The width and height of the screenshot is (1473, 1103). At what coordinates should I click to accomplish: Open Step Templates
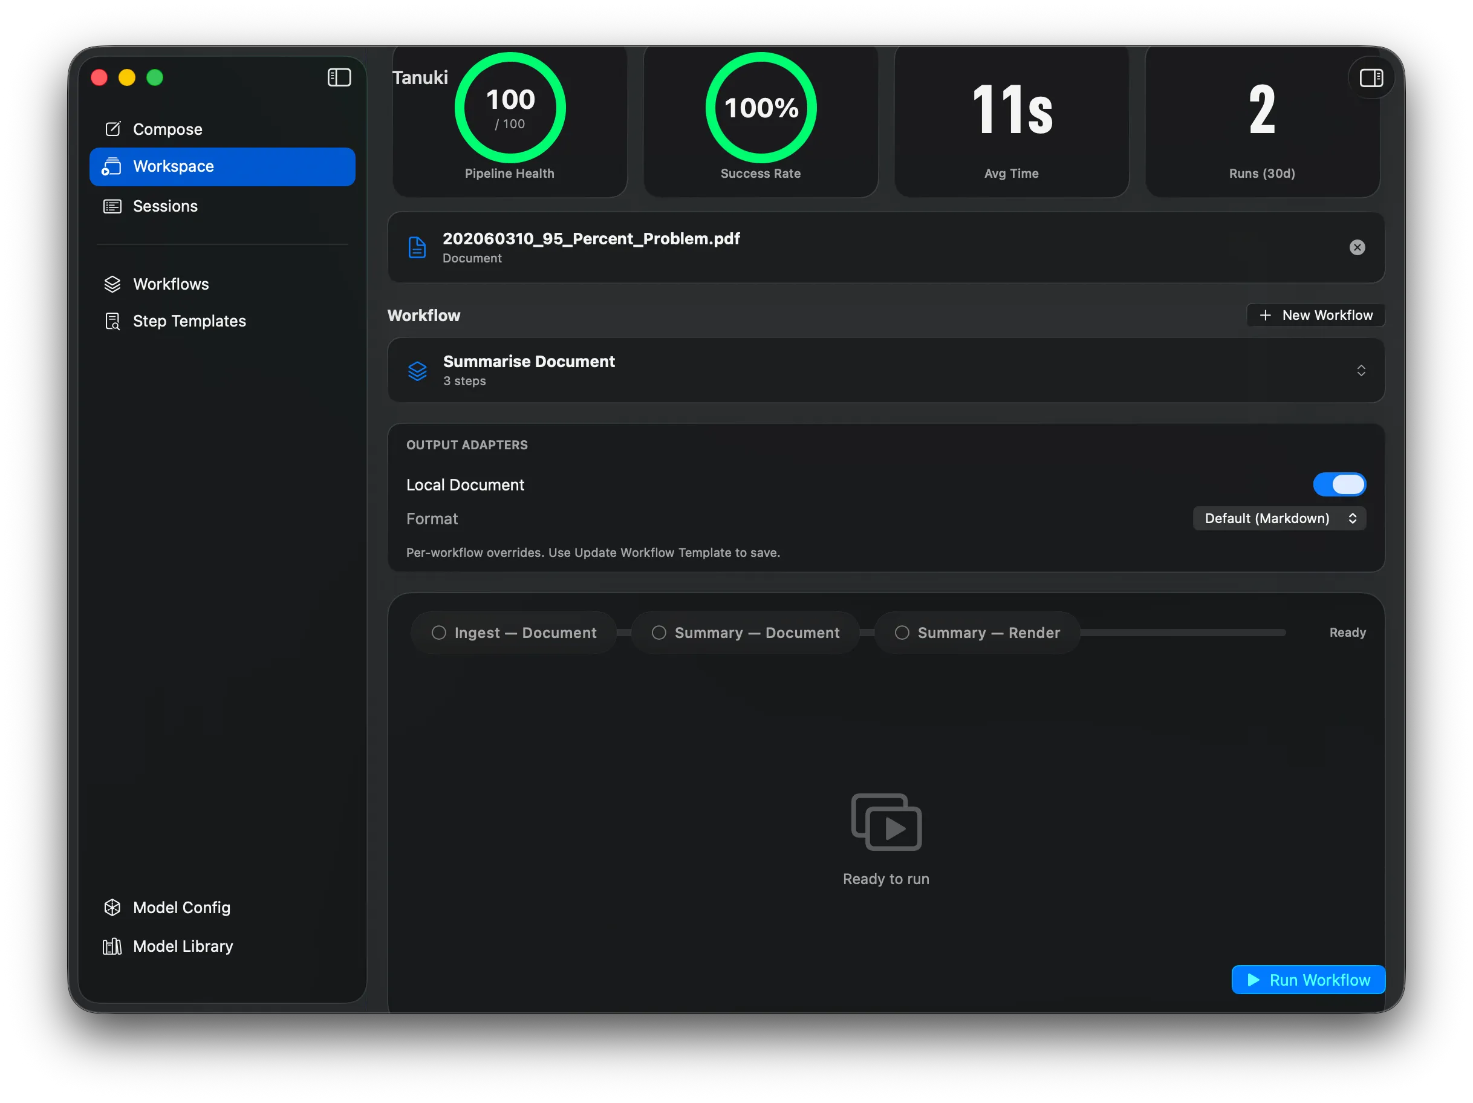click(x=223, y=321)
